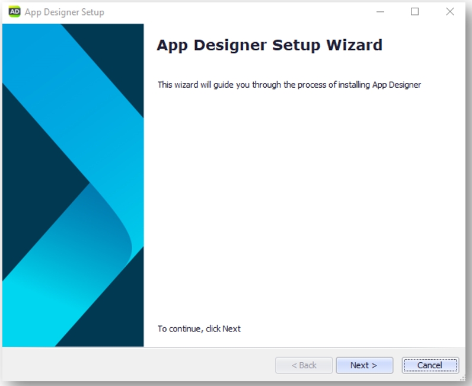472x386 pixels.
Task: Click the 'App Designer Setup Wizard' heading
Action: click(x=269, y=46)
